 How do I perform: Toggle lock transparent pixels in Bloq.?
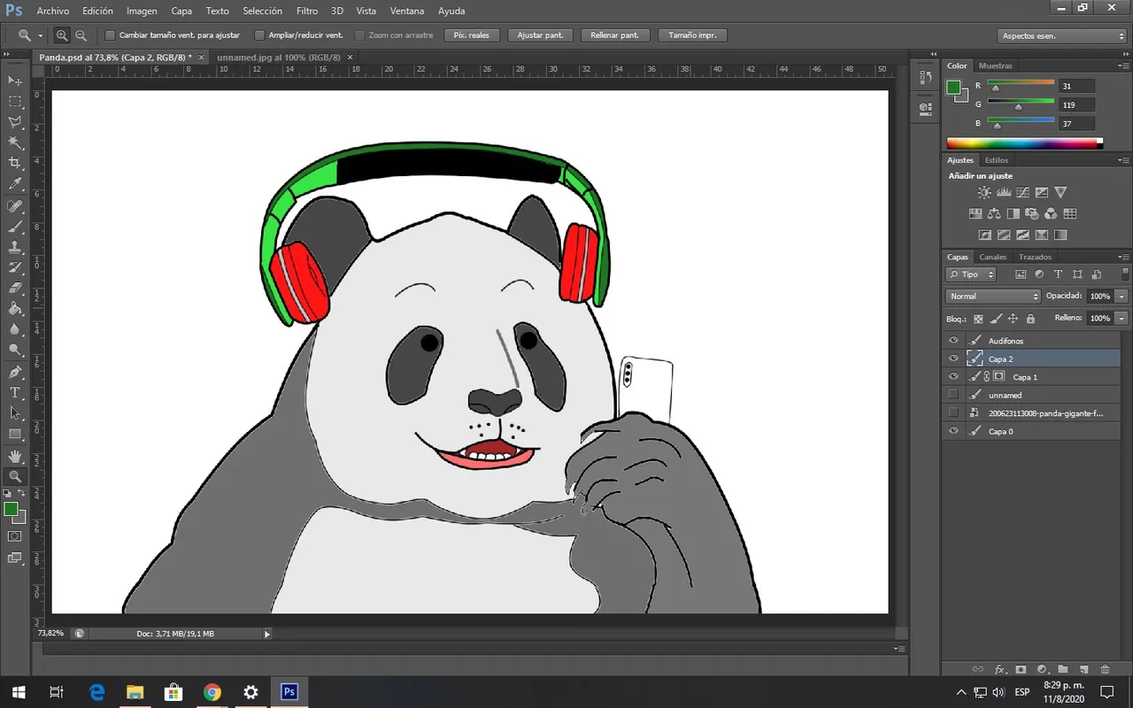(x=978, y=319)
